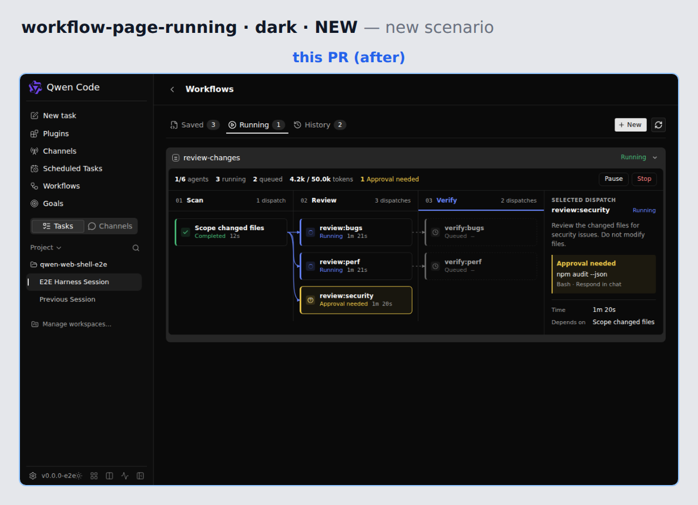Click the completed checkmark on Scope changed files
Image resolution: width=698 pixels, height=505 pixels.
[x=186, y=232]
